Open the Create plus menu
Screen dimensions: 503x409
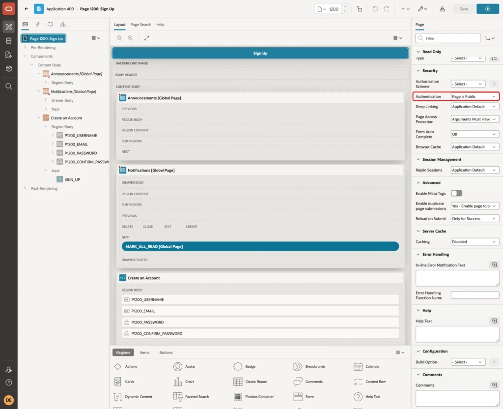click(405, 9)
